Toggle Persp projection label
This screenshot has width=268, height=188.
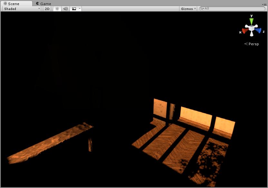tap(252, 44)
